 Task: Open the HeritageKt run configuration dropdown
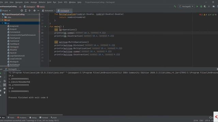(x=186, y=6)
